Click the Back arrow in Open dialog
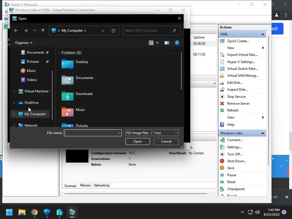The image size is (292, 219). 16,31
